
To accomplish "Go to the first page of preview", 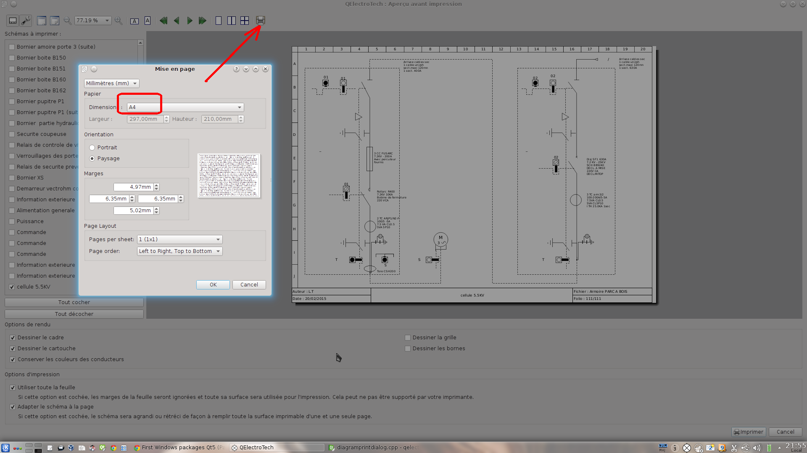I will click(164, 21).
